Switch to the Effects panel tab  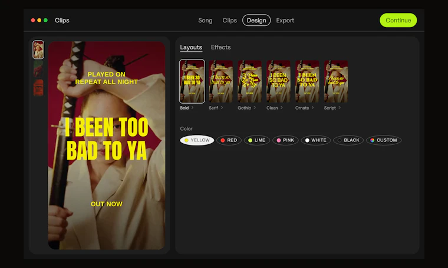pos(220,47)
